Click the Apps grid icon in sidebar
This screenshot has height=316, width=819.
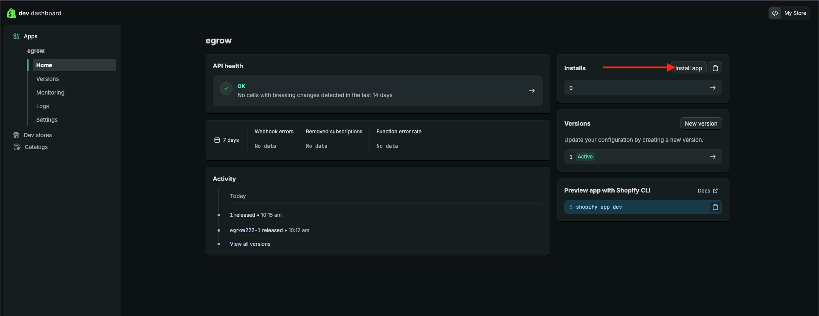point(16,36)
